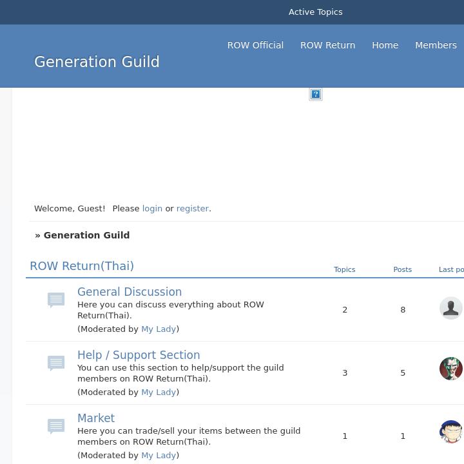Open the General Discussion last poster avatar
Image resolution: width=464 pixels, height=464 pixels.
pos(450,308)
